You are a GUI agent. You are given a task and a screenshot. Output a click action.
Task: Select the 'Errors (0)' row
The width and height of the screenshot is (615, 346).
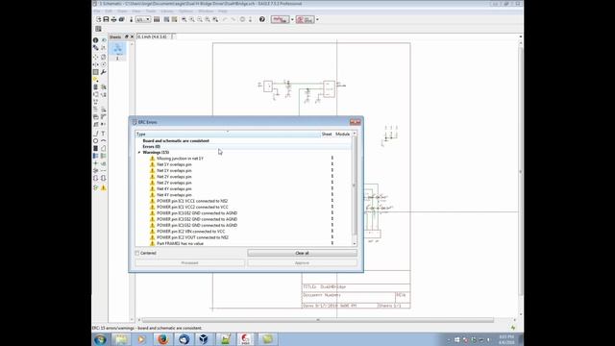coord(152,146)
